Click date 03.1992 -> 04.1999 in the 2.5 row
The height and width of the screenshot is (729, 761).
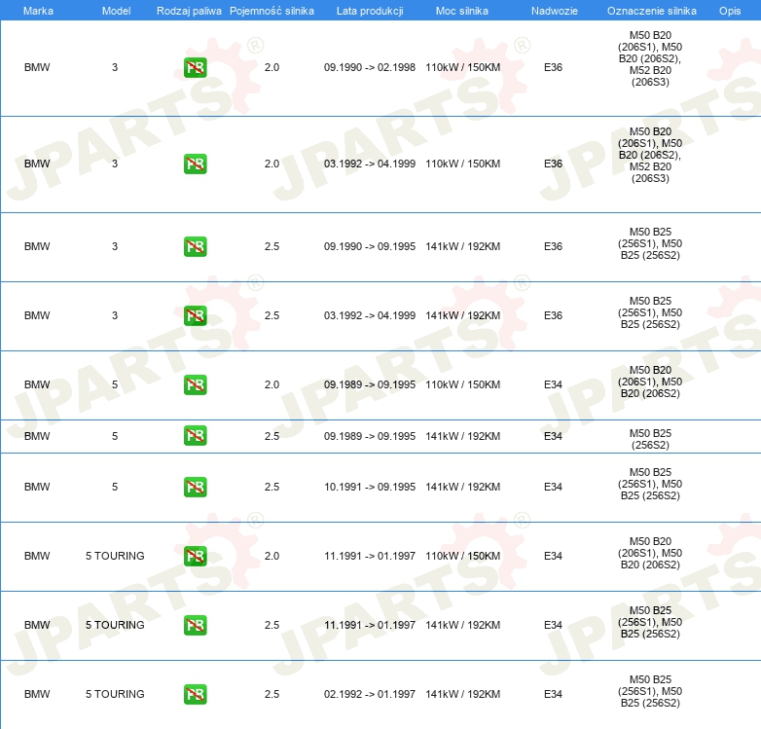coord(370,315)
